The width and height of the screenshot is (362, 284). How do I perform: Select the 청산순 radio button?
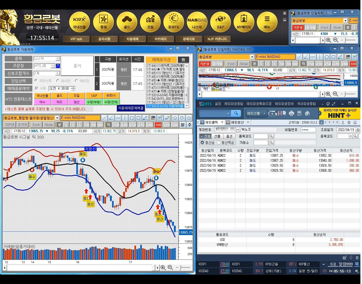tap(202, 143)
